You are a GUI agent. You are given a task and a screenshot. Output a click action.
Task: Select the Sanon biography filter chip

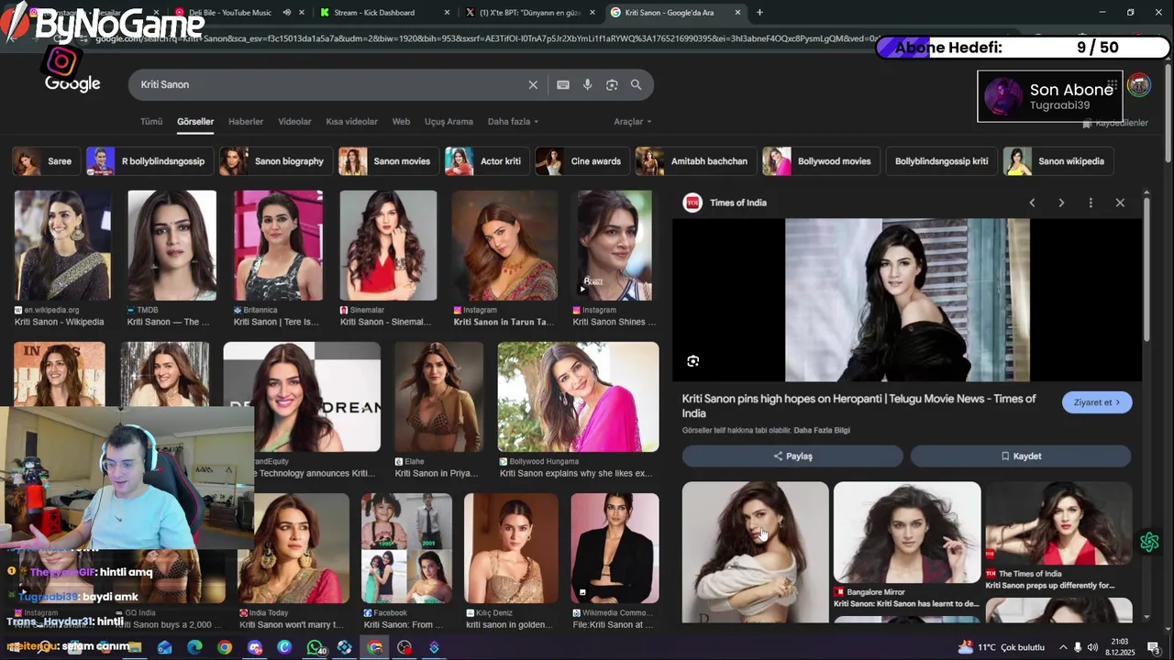(x=276, y=161)
